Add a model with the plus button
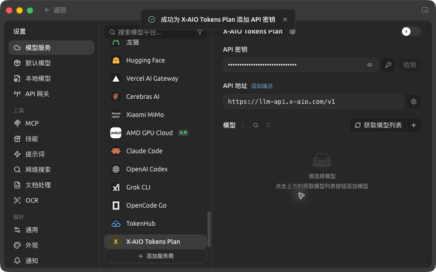This screenshot has width=436, height=272. point(413,125)
